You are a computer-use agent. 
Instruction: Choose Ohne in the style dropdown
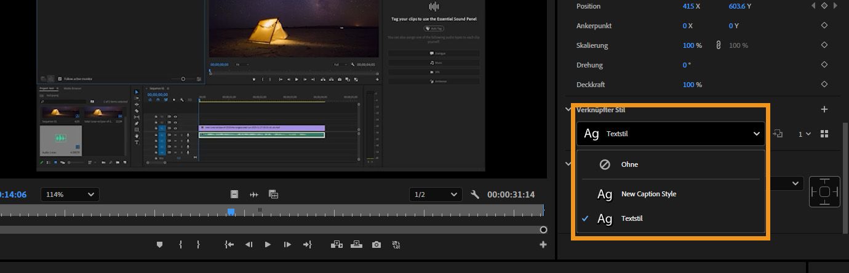[629, 164]
